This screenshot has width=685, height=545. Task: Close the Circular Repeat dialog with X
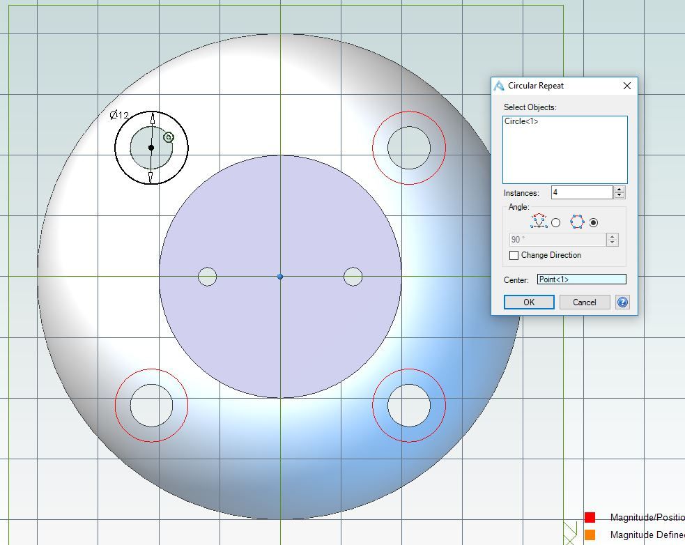(627, 86)
